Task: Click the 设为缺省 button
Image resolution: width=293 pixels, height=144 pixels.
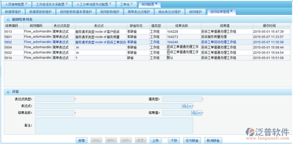Action: pos(192,140)
